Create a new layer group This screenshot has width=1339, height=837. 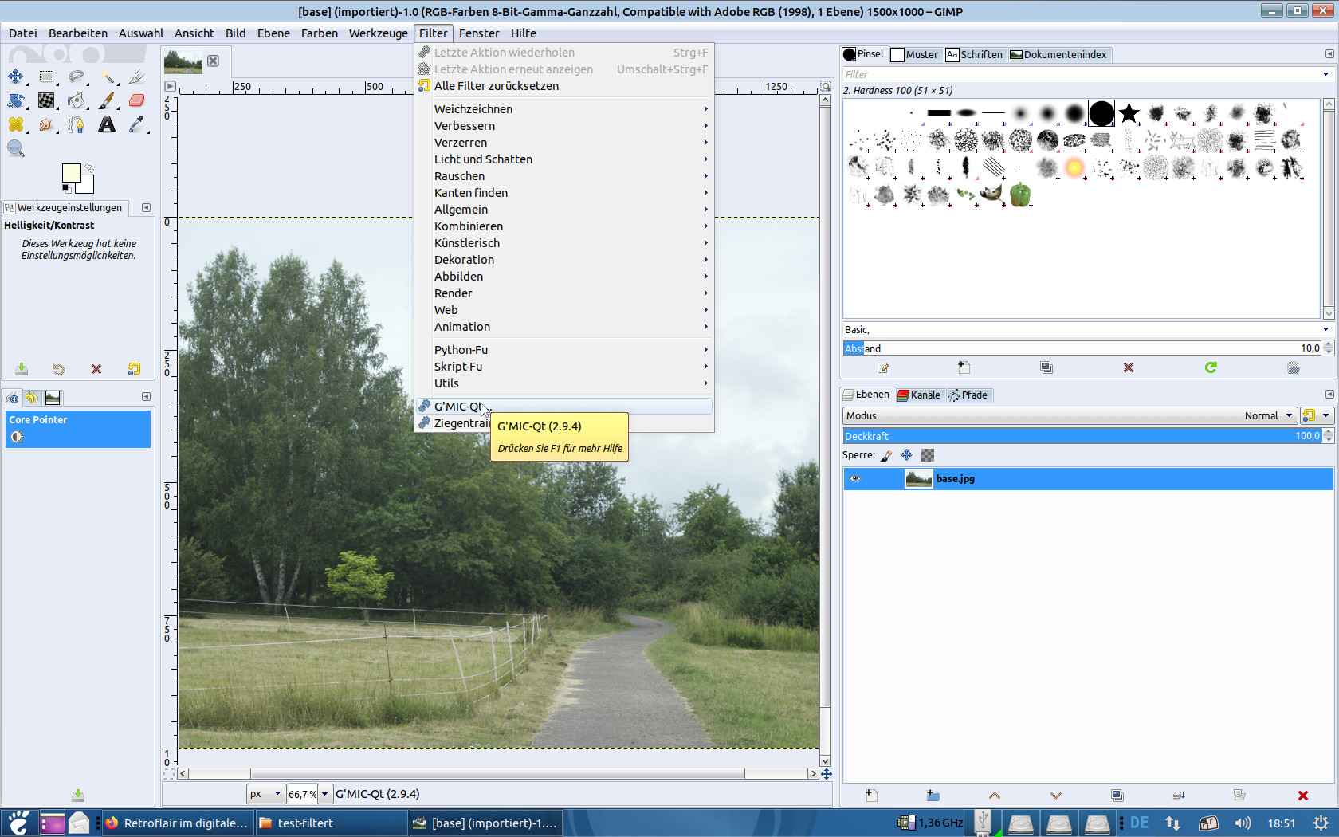[933, 796]
